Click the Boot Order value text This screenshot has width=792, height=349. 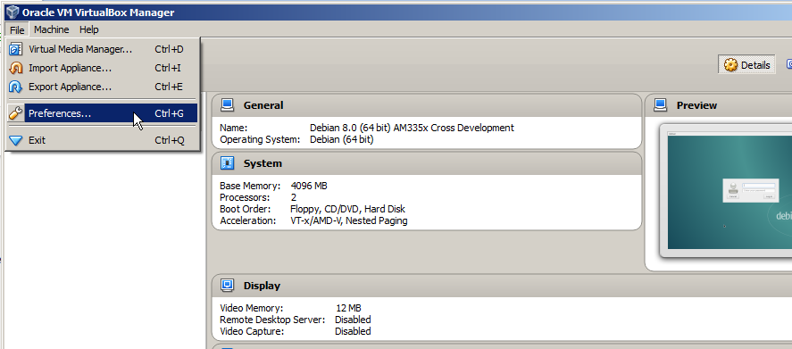point(347,209)
